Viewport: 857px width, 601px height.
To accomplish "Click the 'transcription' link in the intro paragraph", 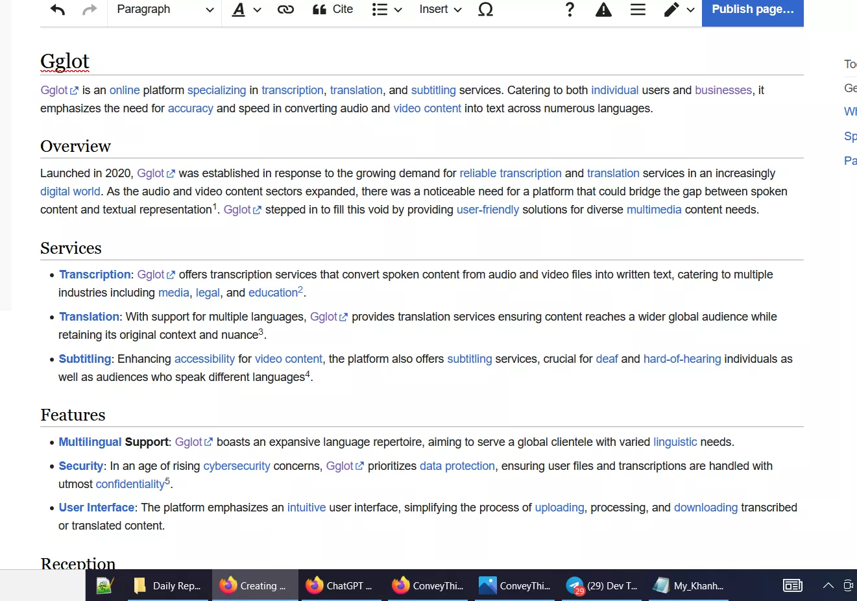I will pyautogui.click(x=293, y=90).
